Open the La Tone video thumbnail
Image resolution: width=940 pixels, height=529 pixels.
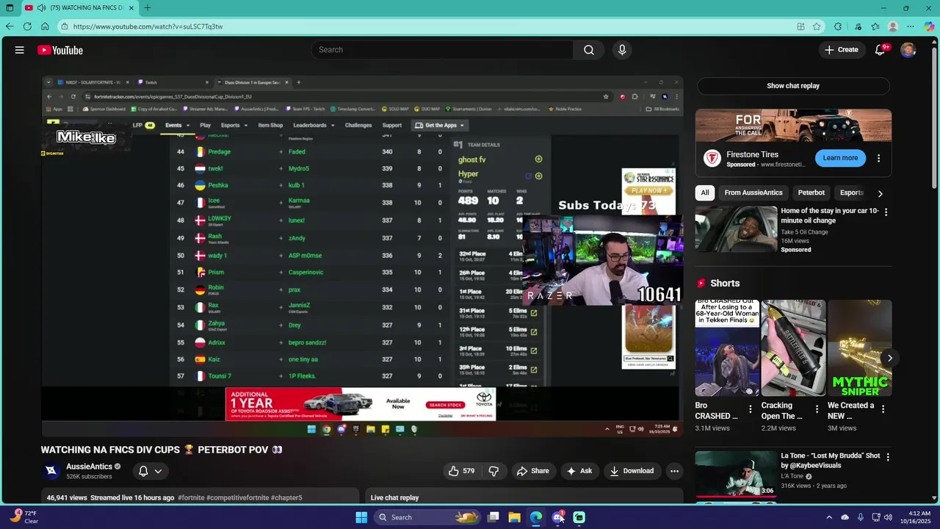[736, 474]
